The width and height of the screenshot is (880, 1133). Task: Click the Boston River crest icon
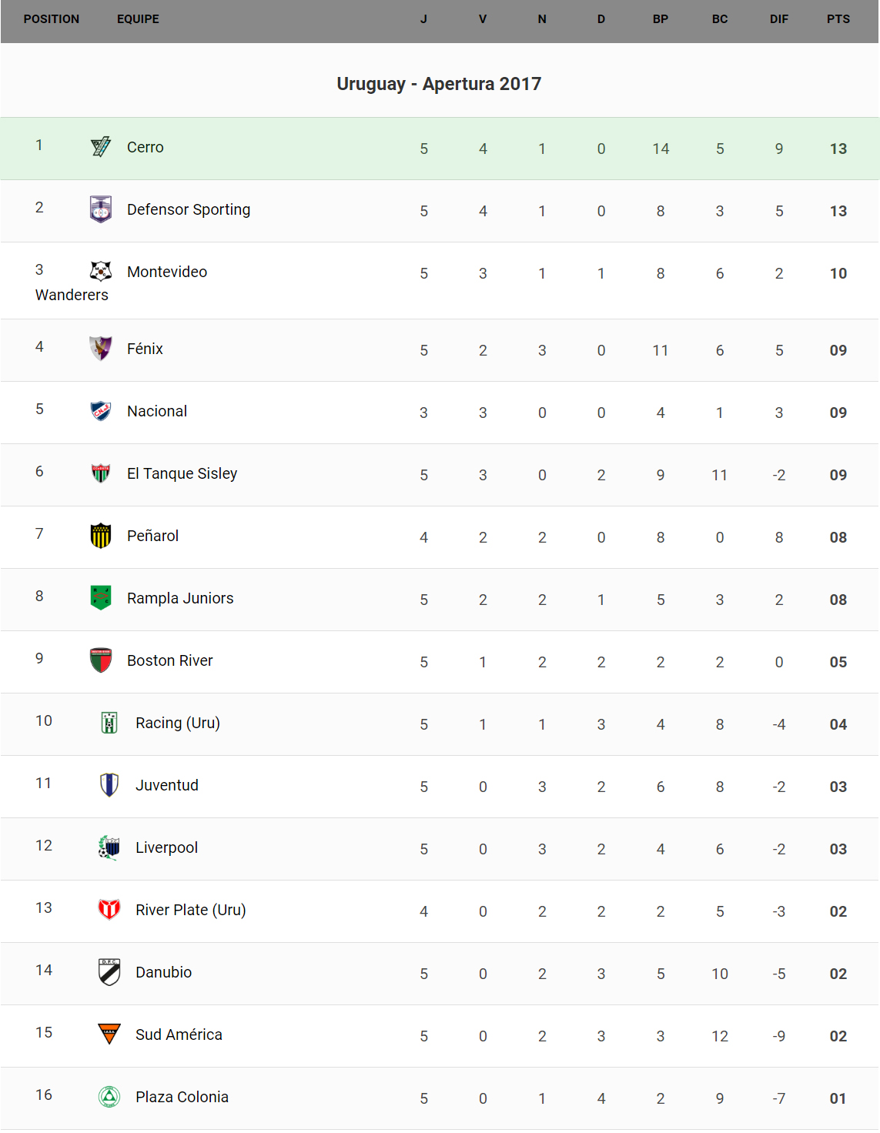101,660
